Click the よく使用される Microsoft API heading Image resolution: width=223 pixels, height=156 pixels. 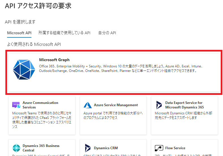pyautogui.click(x=34, y=44)
